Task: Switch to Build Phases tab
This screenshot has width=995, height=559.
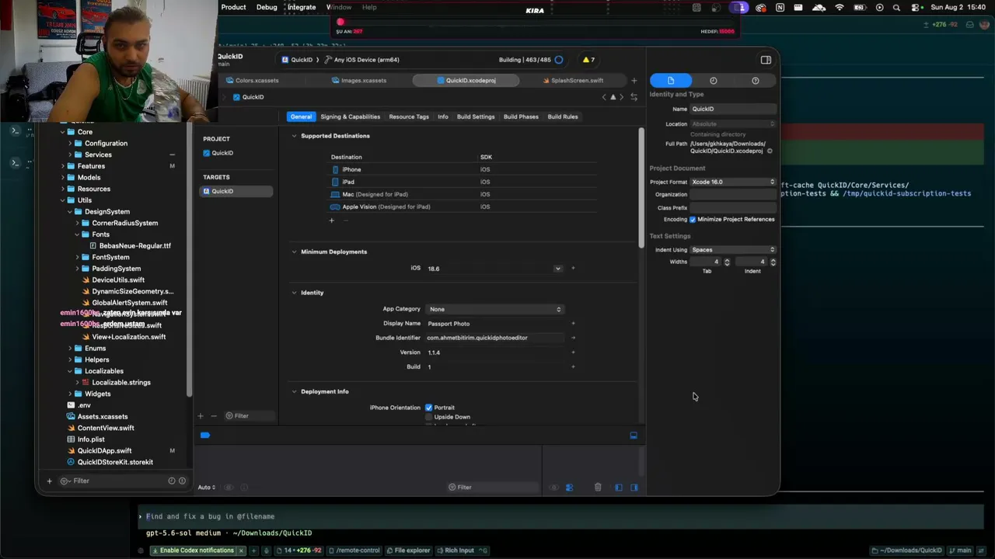Action: click(x=521, y=117)
